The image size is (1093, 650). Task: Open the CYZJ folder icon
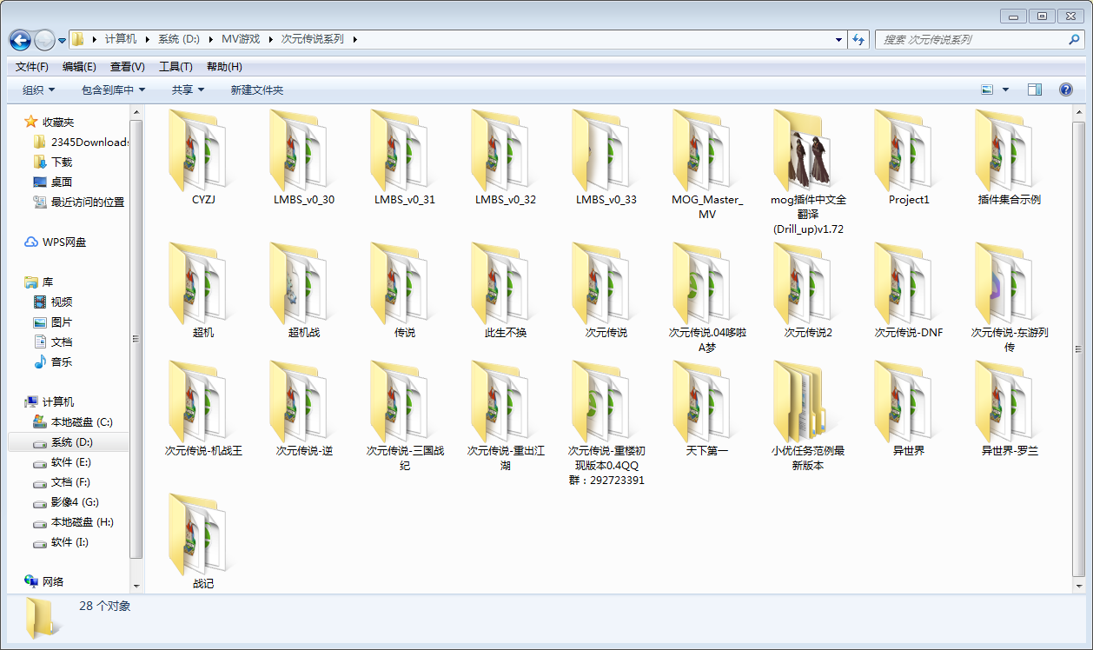[x=202, y=149]
